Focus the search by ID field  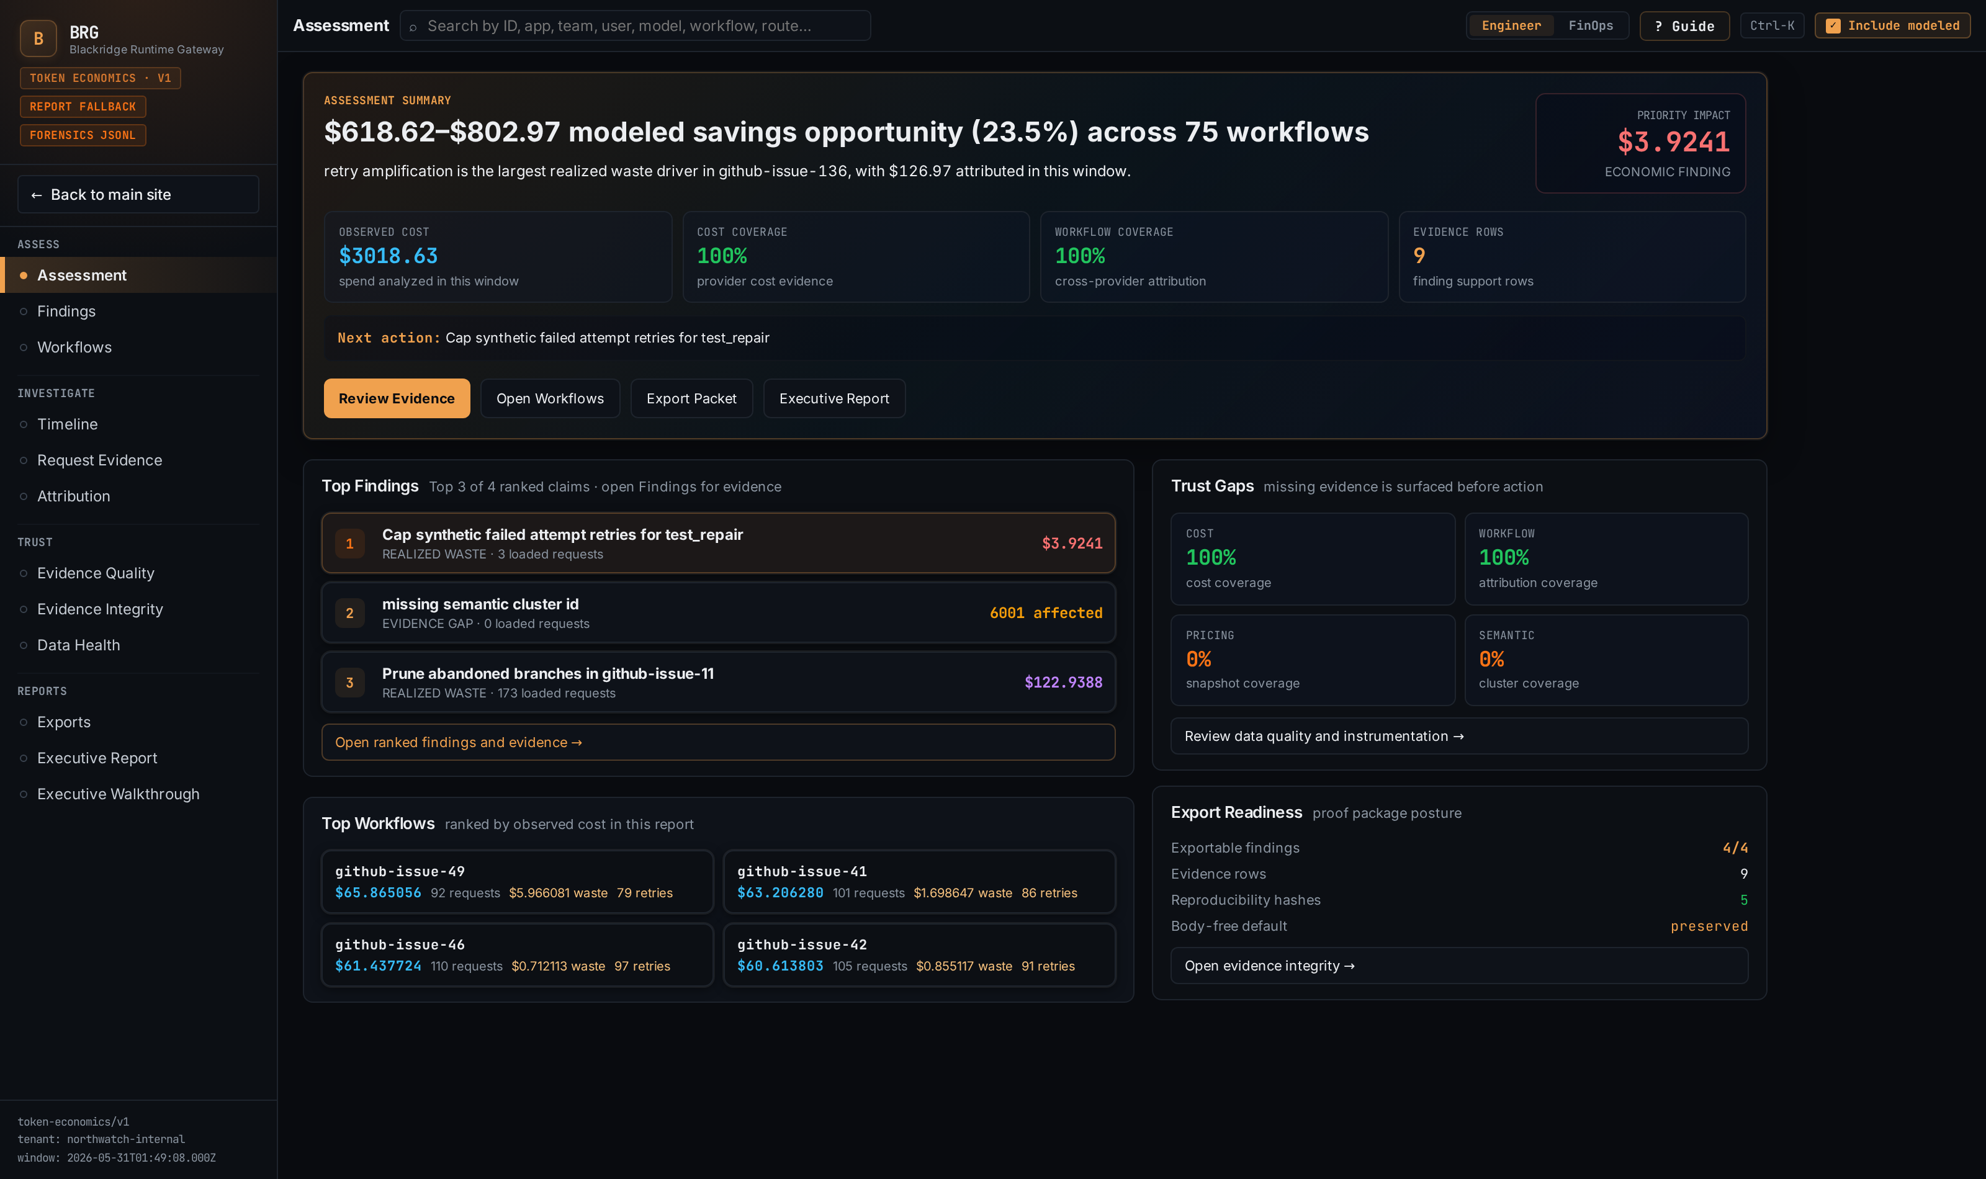(636, 25)
